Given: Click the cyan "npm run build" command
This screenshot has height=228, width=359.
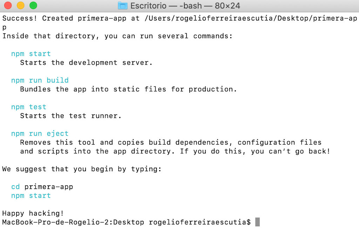Looking at the screenshot, I should [40, 80].
